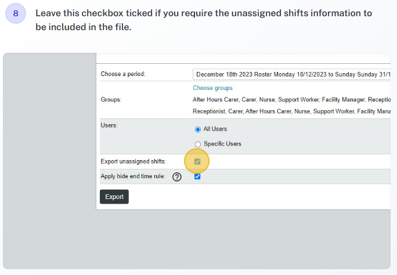Open the hide end time rule help icon
This screenshot has width=397, height=275.
point(176,177)
